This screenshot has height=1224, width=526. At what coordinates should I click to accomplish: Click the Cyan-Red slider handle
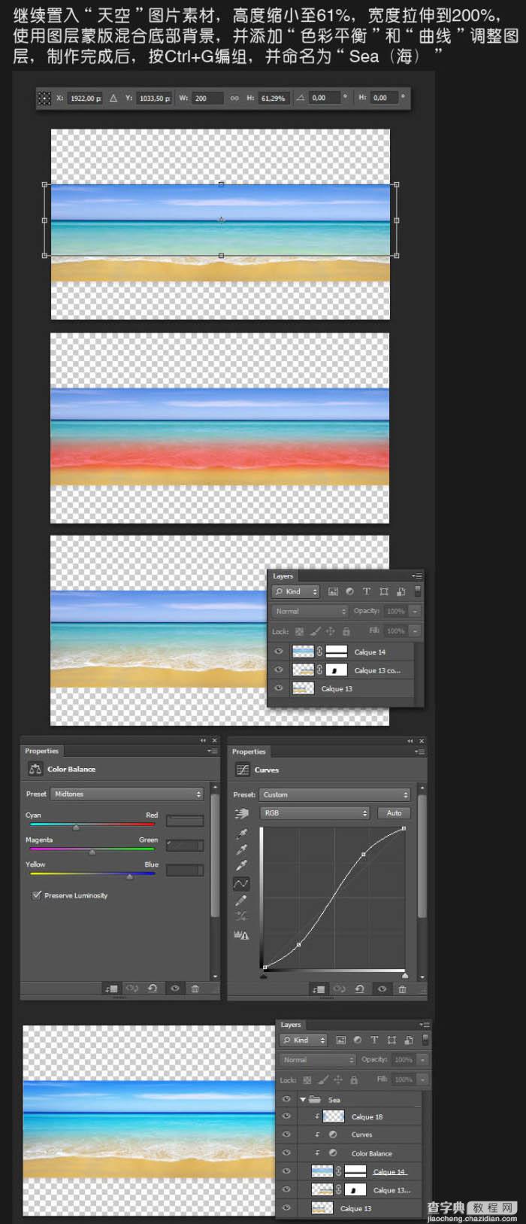[76, 827]
